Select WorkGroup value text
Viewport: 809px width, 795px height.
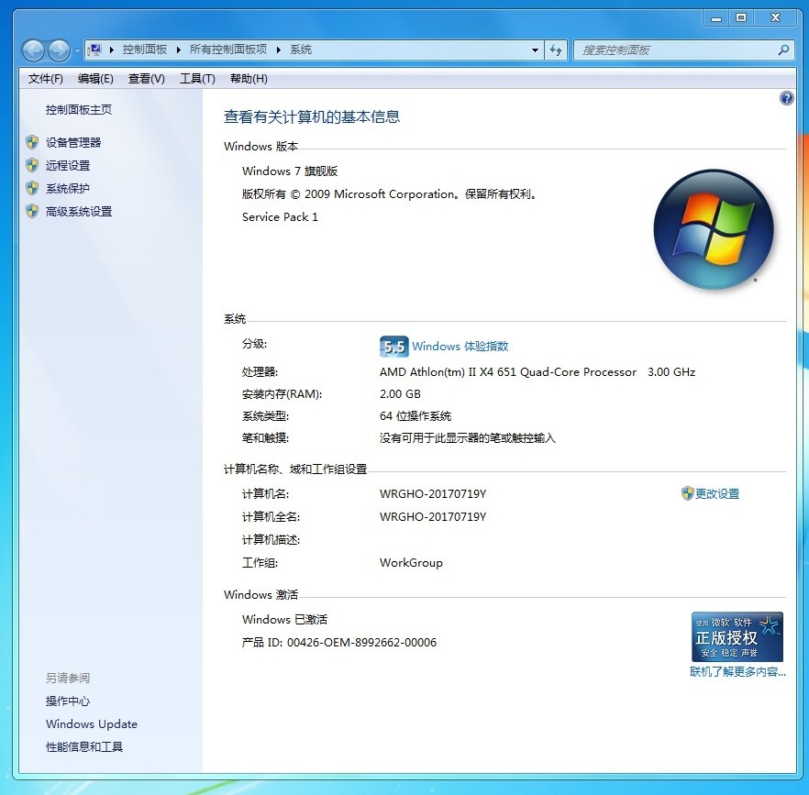click(411, 563)
